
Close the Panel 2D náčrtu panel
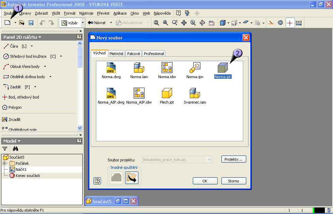(81, 31)
